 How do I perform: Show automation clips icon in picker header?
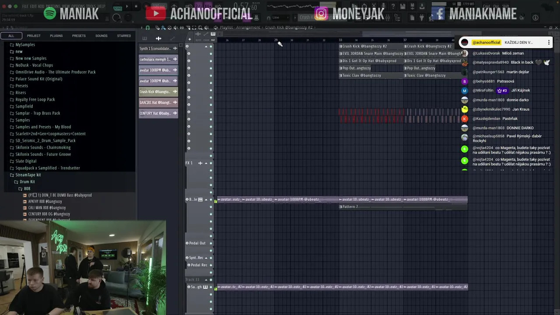tap(172, 38)
